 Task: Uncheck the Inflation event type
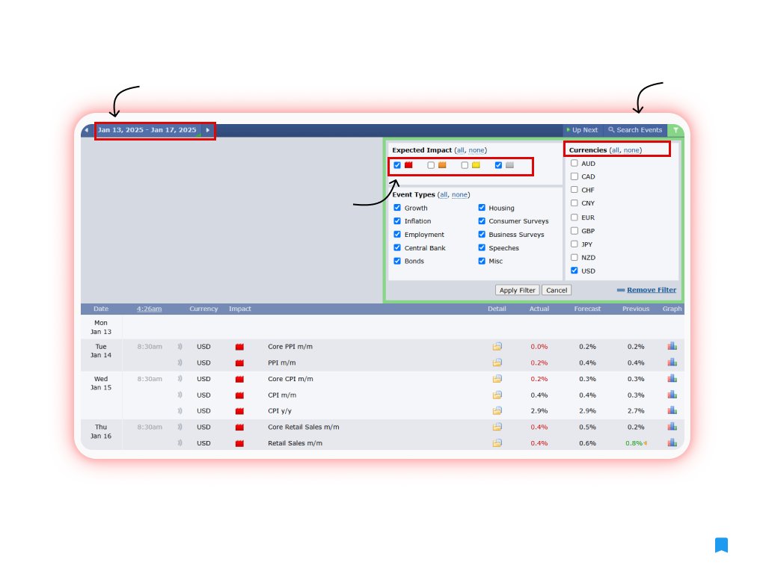(x=397, y=220)
